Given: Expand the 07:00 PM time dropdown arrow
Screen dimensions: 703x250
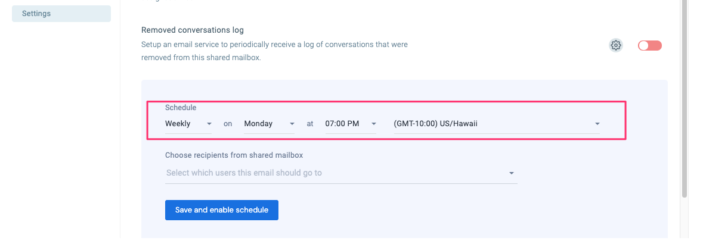Looking at the screenshot, I should [373, 124].
